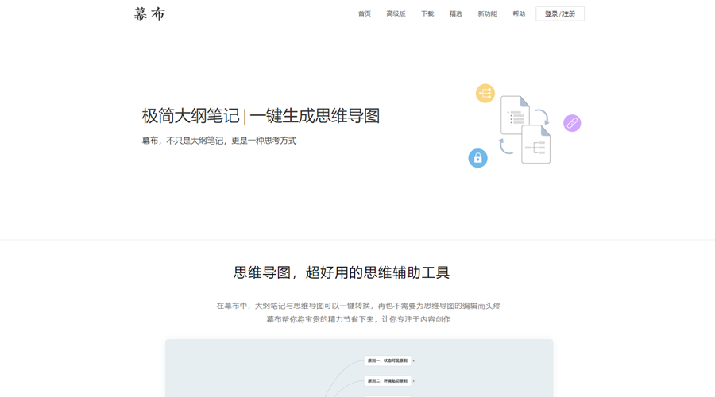Click the paragraph line starting 在幕布中
The image size is (715, 397).
tap(358, 306)
